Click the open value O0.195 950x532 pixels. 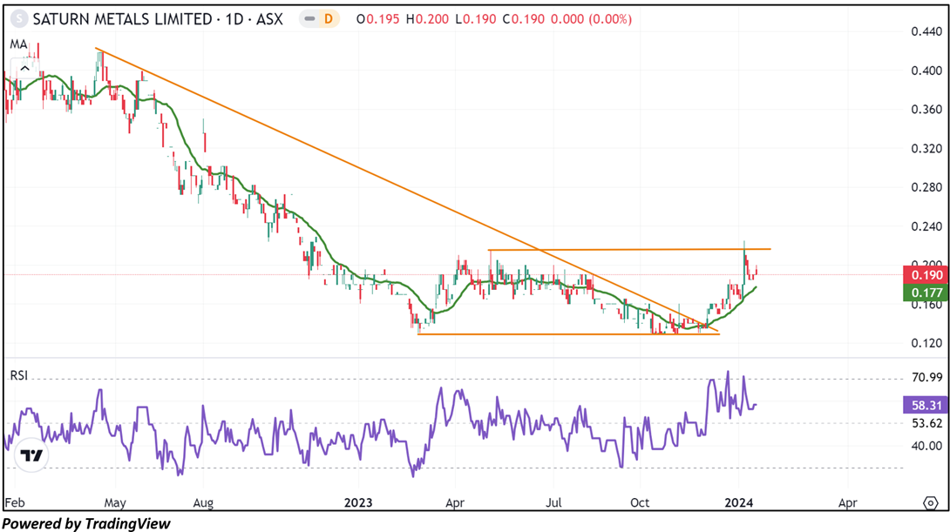pyautogui.click(x=377, y=19)
